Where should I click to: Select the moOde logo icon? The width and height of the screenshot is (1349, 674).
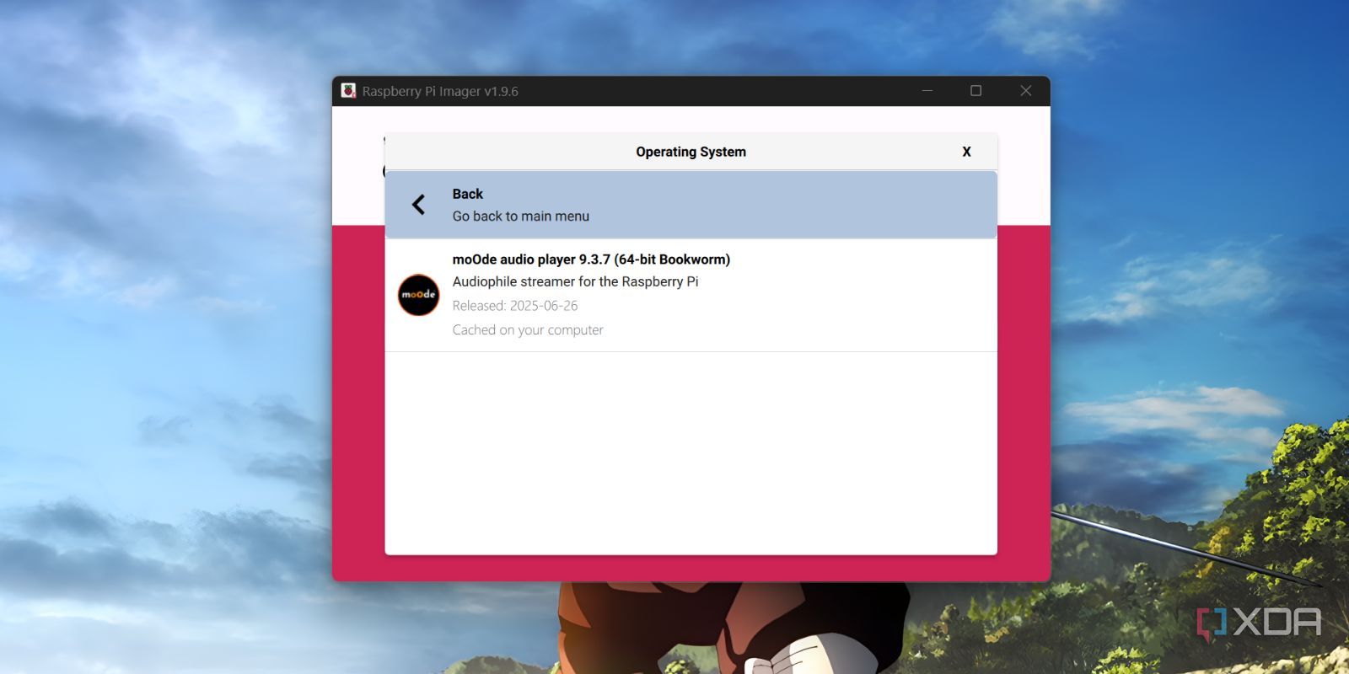[x=418, y=295]
